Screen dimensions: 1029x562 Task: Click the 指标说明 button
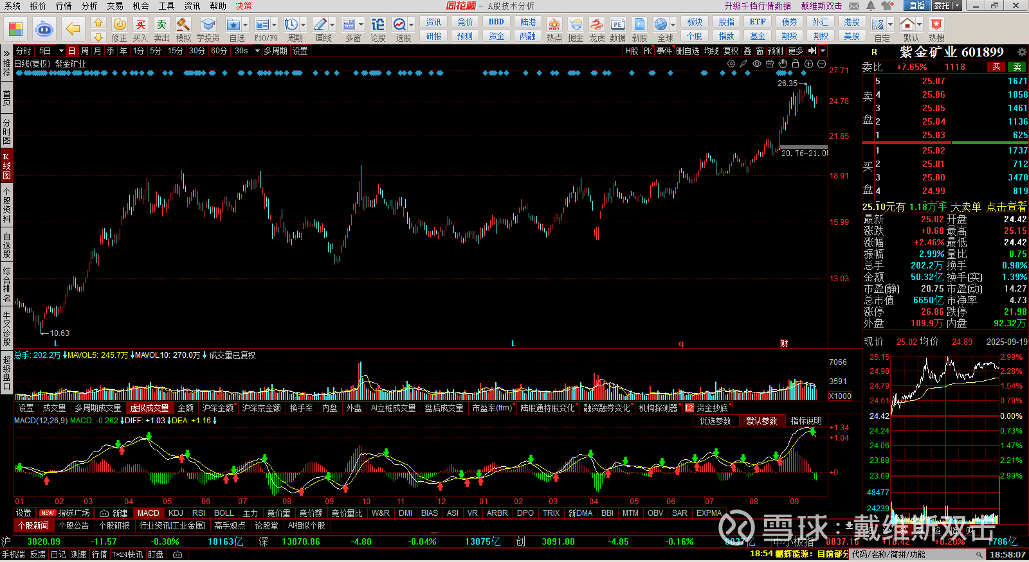point(806,421)
